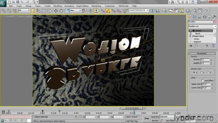Click the Text001 object color swatch
Viewport: 218px width, 123px height.
[215, 22]
